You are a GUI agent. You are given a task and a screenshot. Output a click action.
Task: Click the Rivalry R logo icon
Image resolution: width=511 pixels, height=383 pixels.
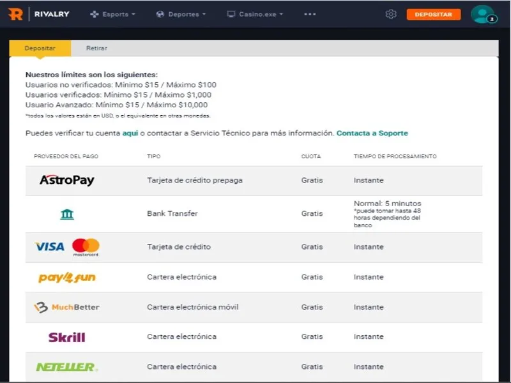[x=15, y=14]
